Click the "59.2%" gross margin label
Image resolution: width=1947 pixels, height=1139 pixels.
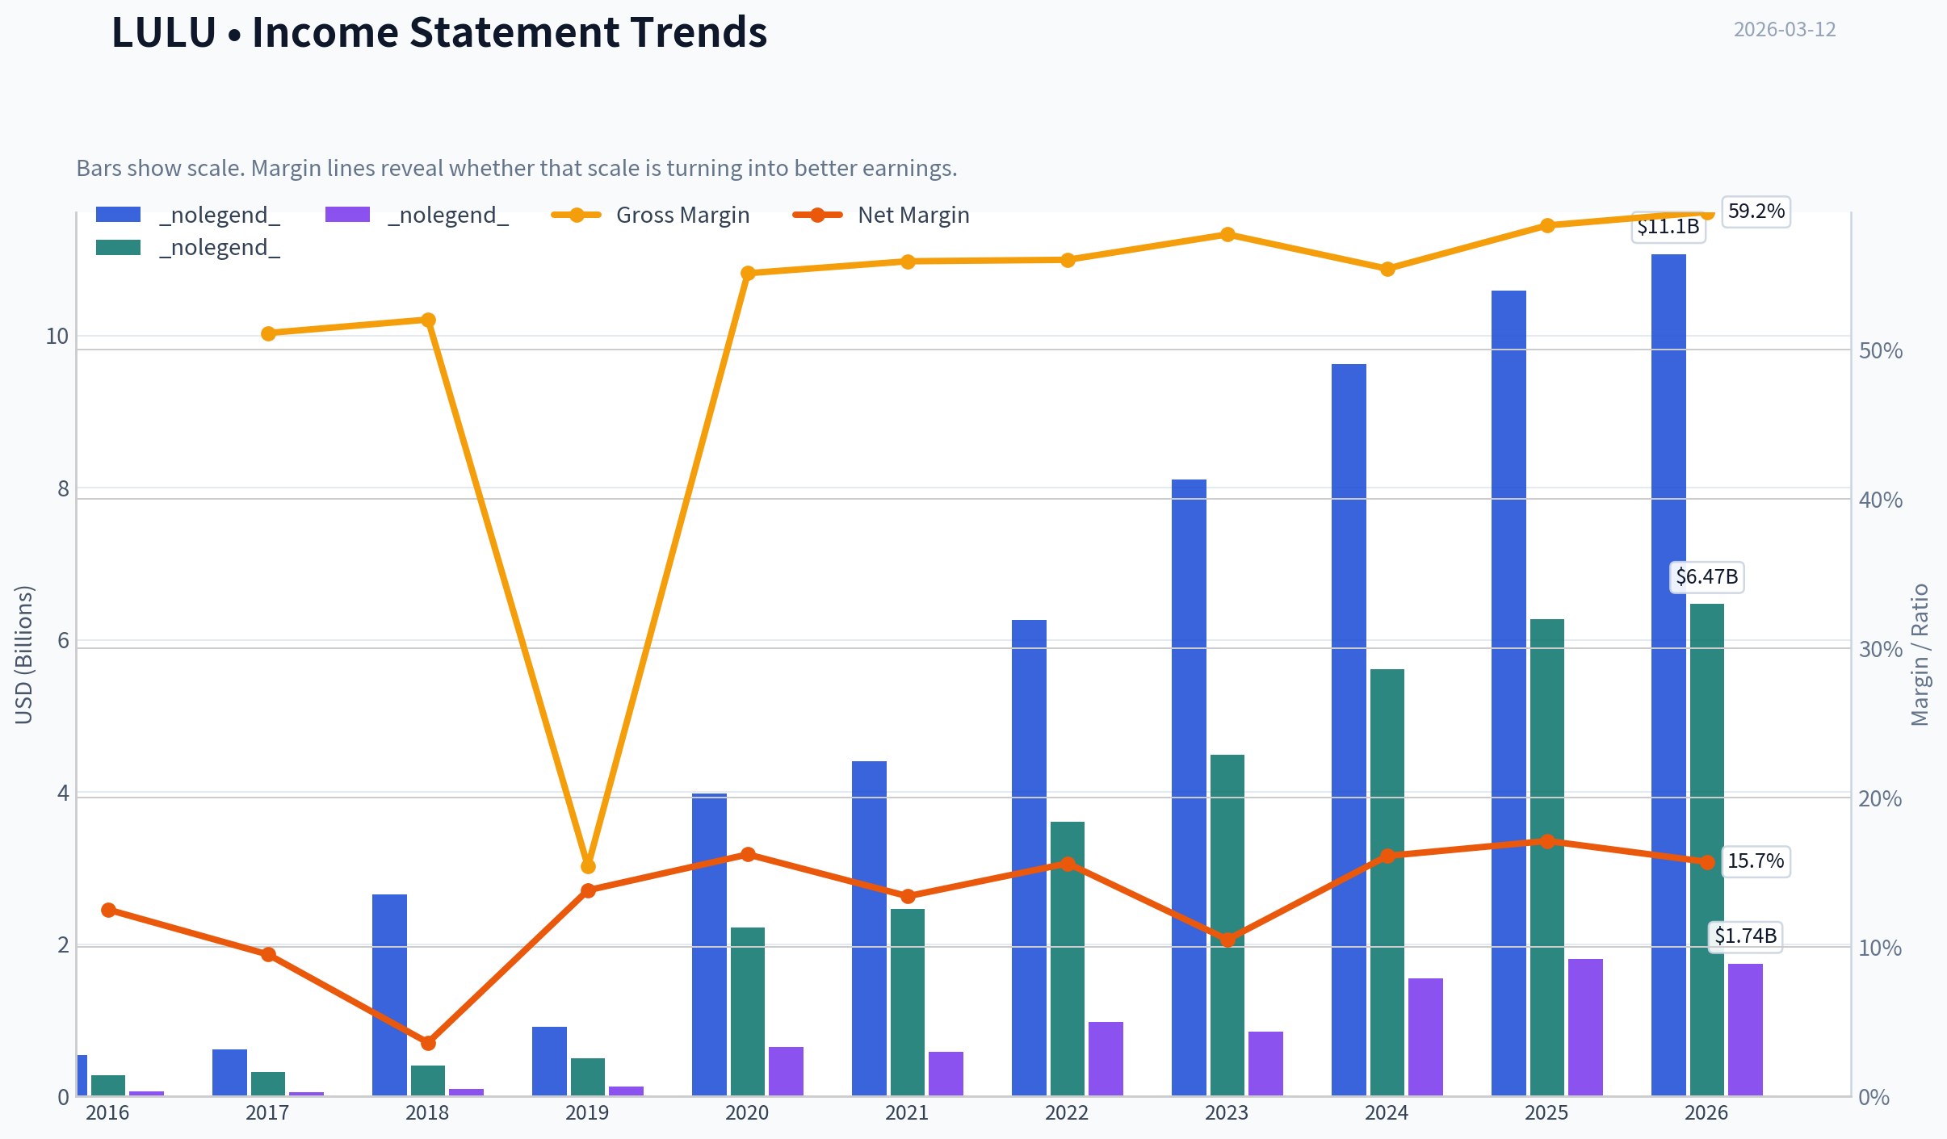1756,211
